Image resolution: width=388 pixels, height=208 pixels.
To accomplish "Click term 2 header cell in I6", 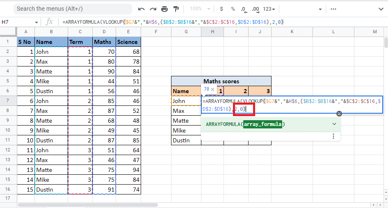I will (x=236, y=91).
